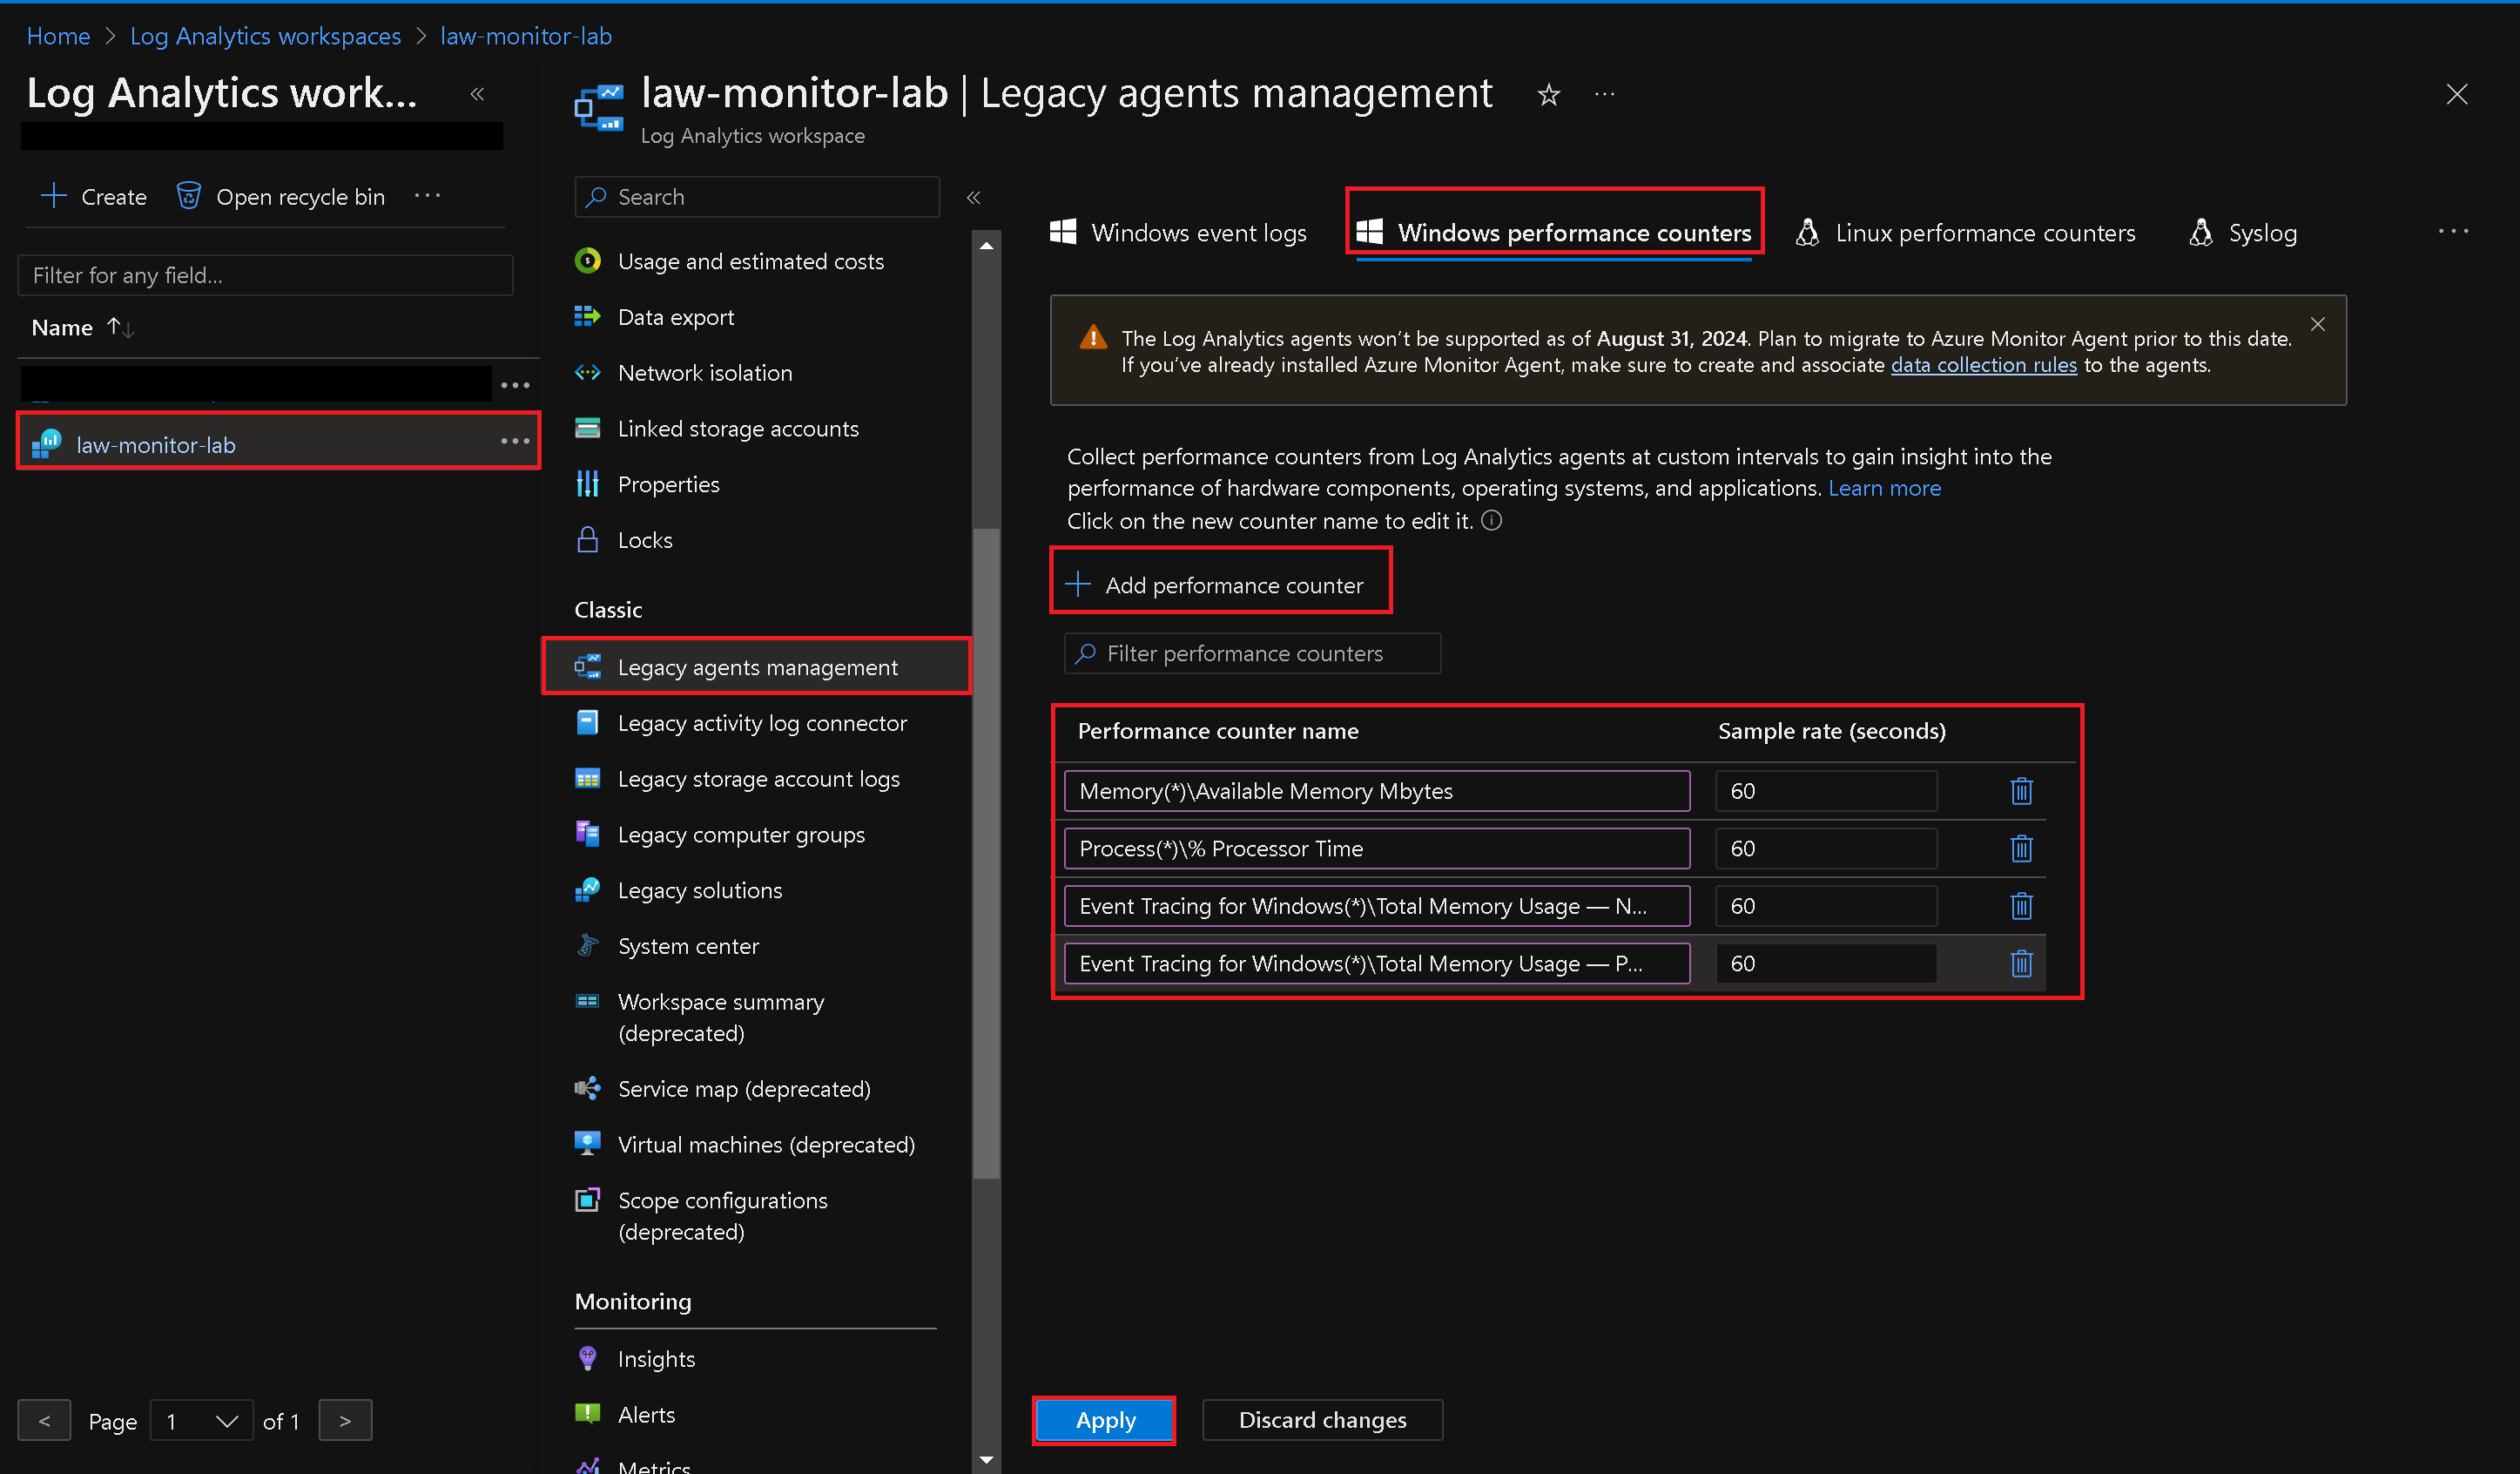Click the Filter performance counters field
Viewport: 2520px width, 1474px height.
pyautogui.click(x=1250, y=652)
